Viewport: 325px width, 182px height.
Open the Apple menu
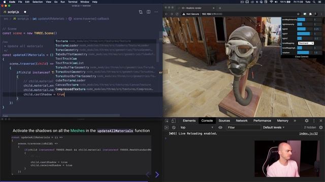pos(5,2)
